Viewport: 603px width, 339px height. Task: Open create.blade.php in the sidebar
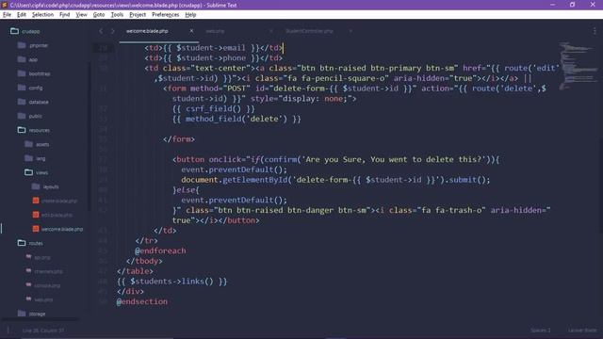coord(59,201)
